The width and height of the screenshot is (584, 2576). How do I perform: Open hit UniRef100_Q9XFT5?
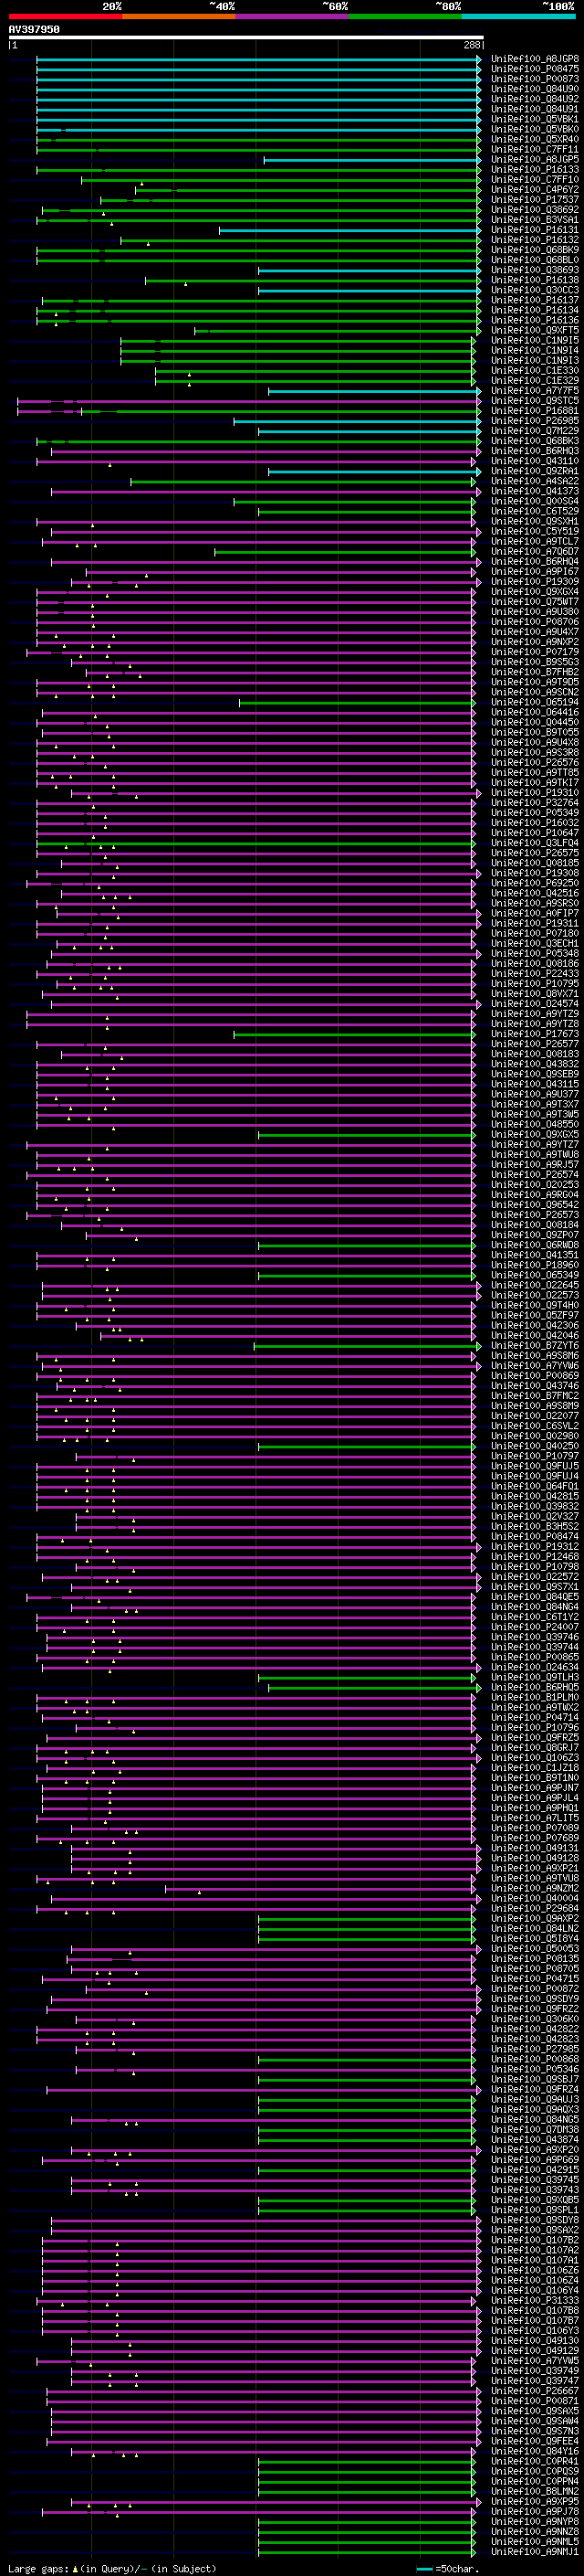[535, 331]
